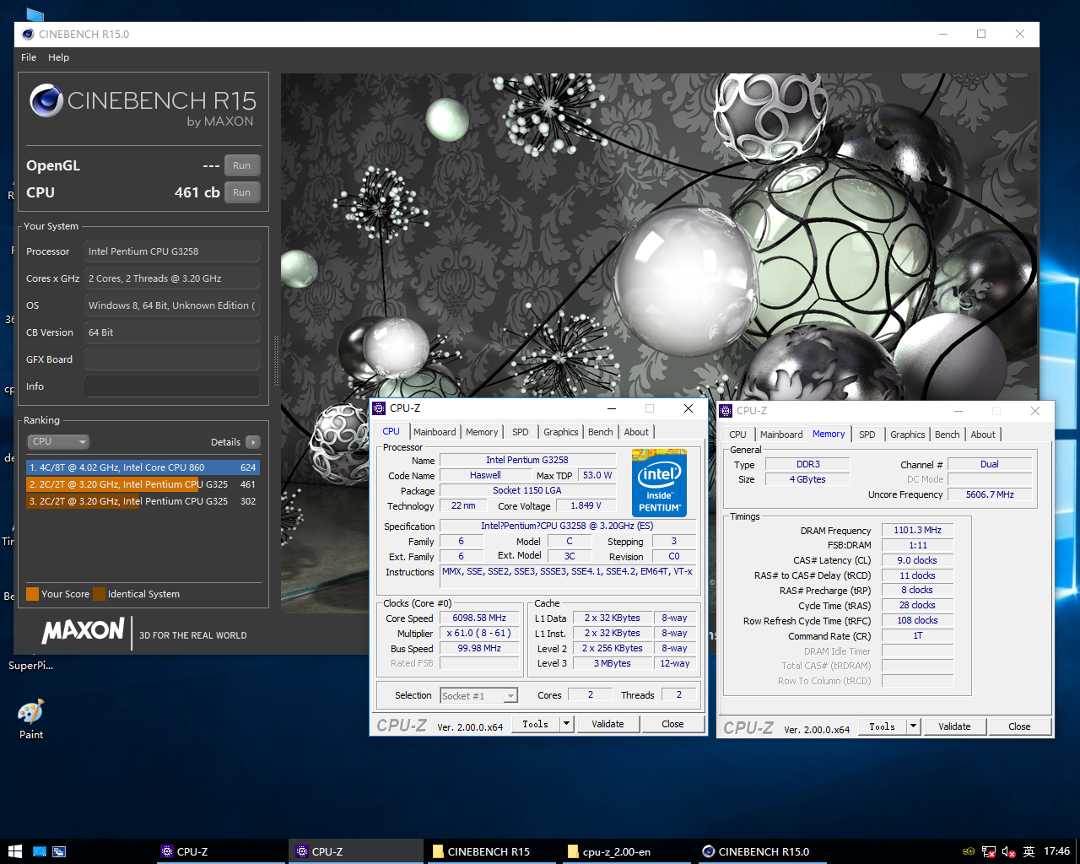This screenshot has width=1080, height=864.
Task: Select ranking row with score 461
Action: click(143, 484)
